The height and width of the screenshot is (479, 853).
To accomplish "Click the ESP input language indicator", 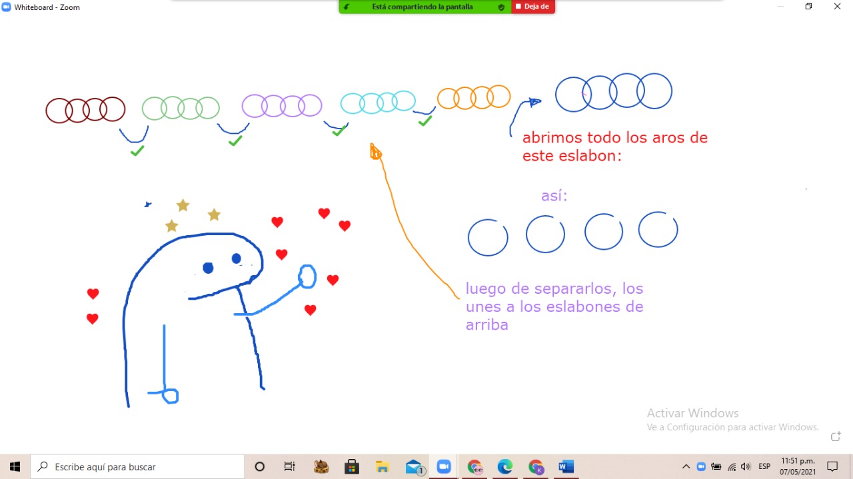I will click(764, 467).
